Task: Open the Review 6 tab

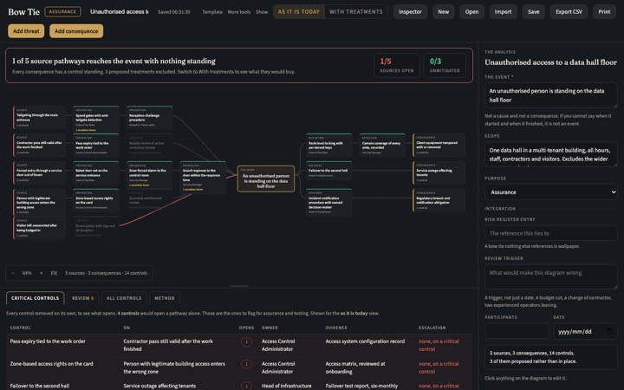Action: (83, 298)
